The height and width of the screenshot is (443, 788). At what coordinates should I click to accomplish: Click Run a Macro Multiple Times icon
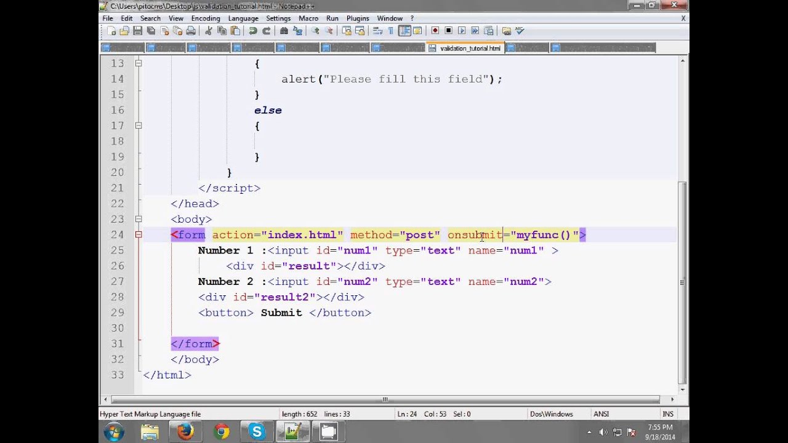point(475,31)
